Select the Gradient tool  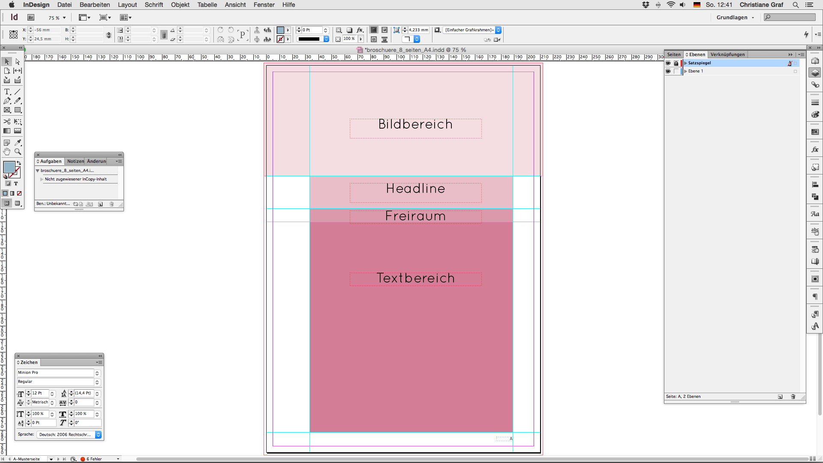pyautogui.click(x=7, y=131)
